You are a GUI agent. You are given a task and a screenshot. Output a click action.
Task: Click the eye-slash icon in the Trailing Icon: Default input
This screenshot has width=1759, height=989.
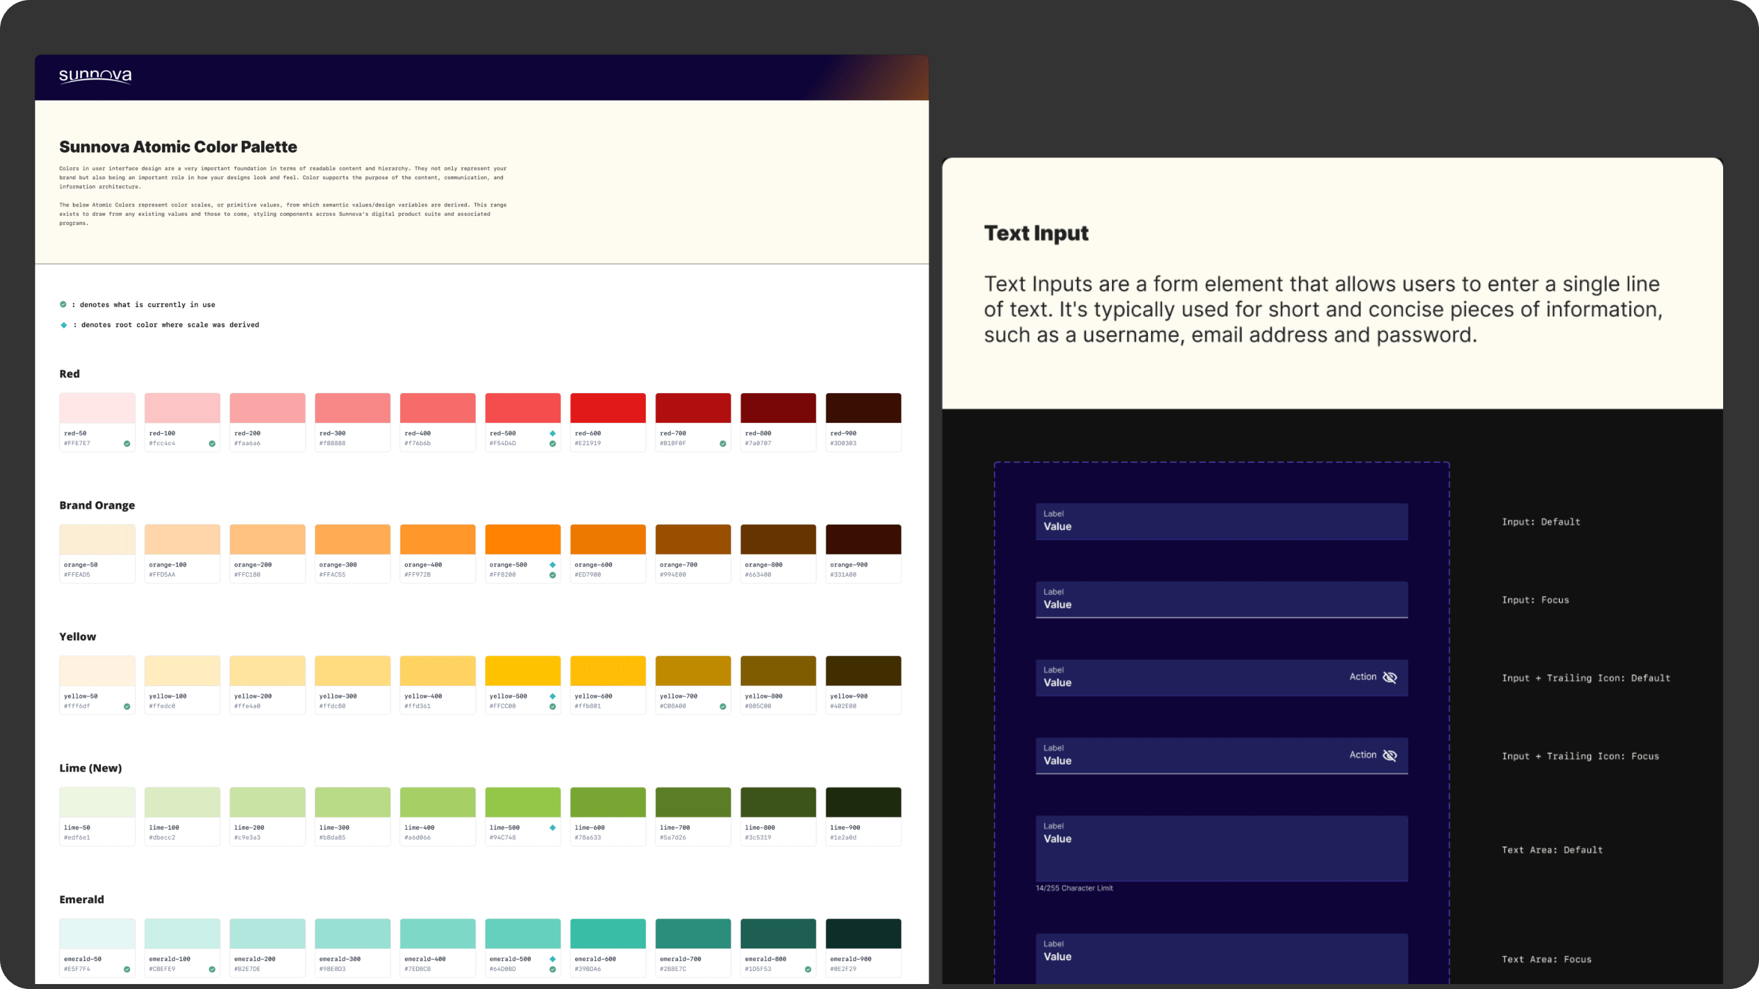pos(1390,677)
